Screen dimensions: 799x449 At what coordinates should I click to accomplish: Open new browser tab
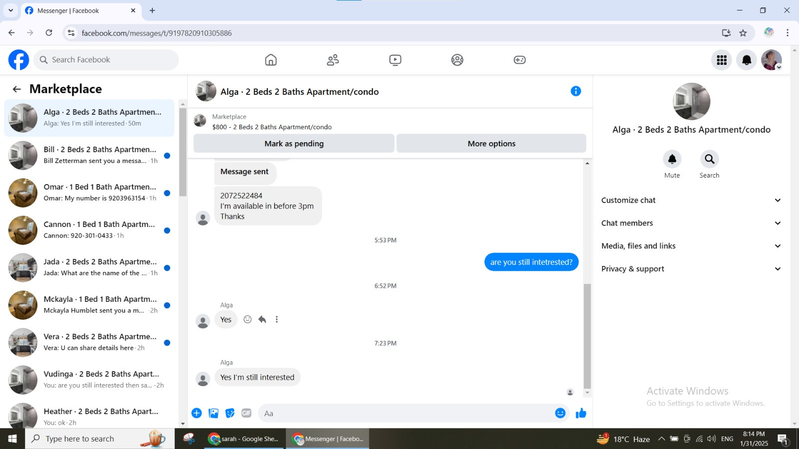[152, 10]
